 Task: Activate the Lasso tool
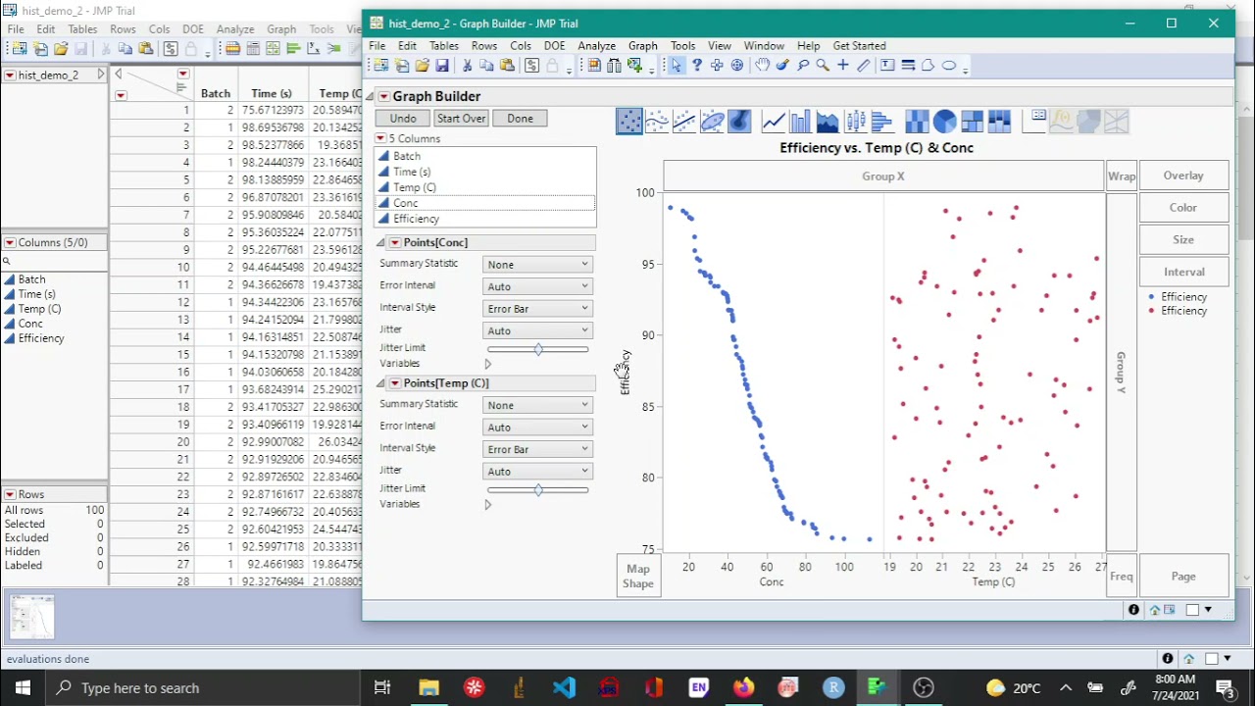803,66
